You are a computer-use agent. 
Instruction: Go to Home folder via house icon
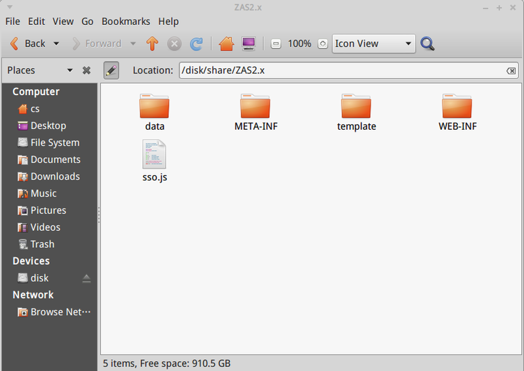(x=226, y=44)
